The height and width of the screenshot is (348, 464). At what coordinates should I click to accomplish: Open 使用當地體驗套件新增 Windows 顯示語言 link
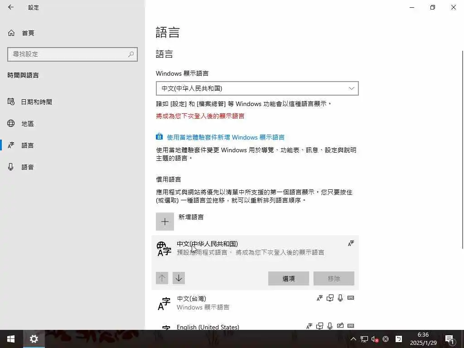[x=226, y=137]
